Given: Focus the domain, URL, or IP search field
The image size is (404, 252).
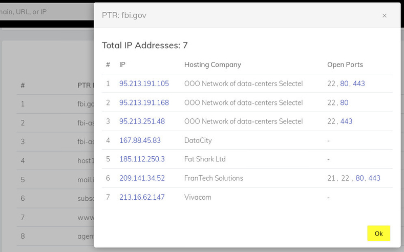Looking at the screenshot, I should pyautogui.click(x=47, y=12).
